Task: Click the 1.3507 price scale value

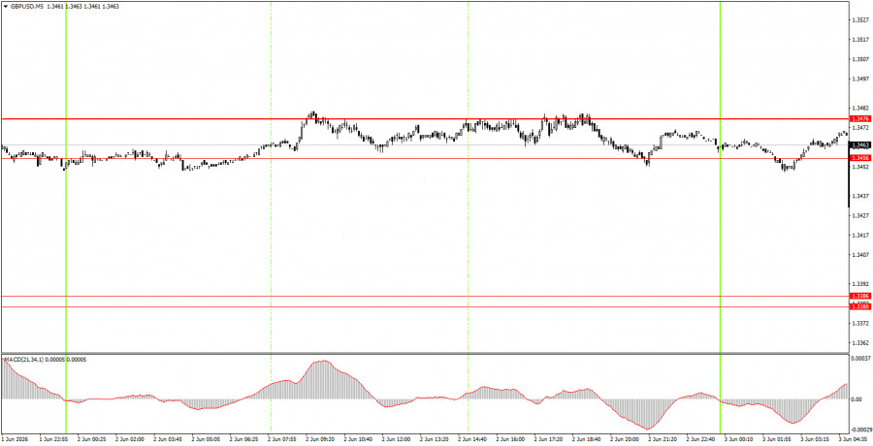Action: click(x=860, y=59)
